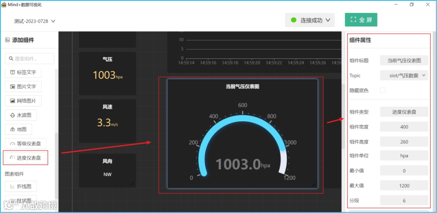Click the 水波图 droplet icon

point(12,115)
